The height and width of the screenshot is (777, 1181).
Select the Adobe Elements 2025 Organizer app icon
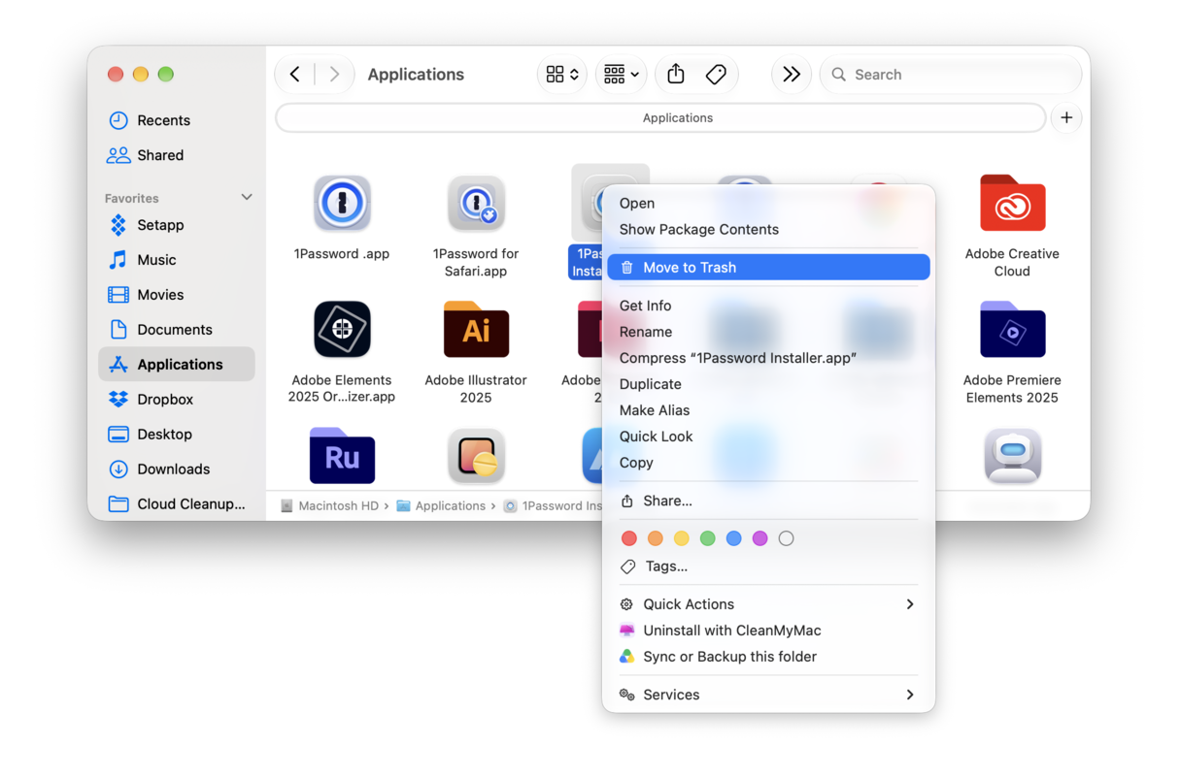[342, 330]
